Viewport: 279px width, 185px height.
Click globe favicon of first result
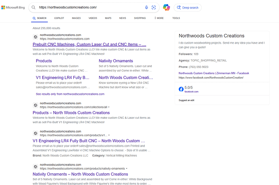pos(36,37)
